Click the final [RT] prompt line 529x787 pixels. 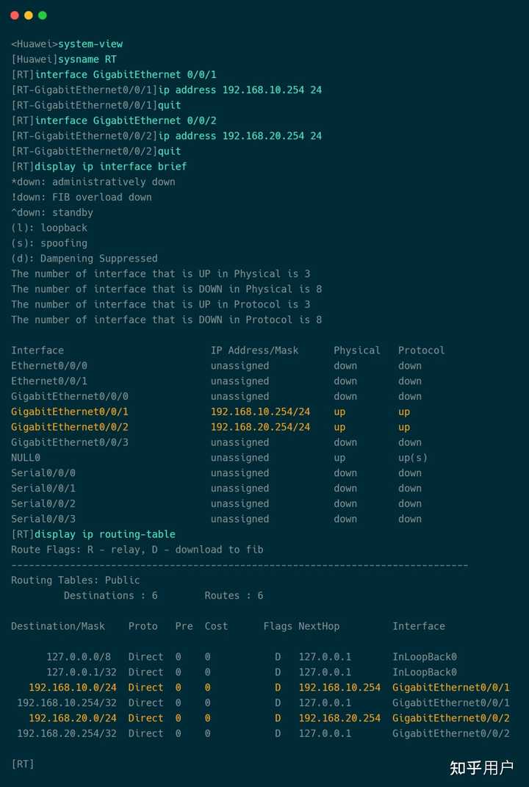(23, 764)
